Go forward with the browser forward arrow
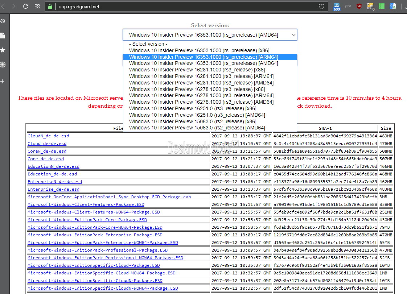This screenshot has height=294, width=407. tap(14, 7)
